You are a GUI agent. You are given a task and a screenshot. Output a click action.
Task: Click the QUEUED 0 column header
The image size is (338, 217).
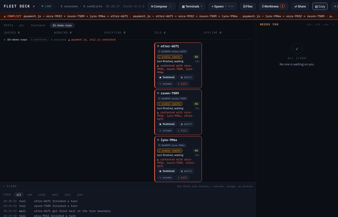click(x=12, y=33)
